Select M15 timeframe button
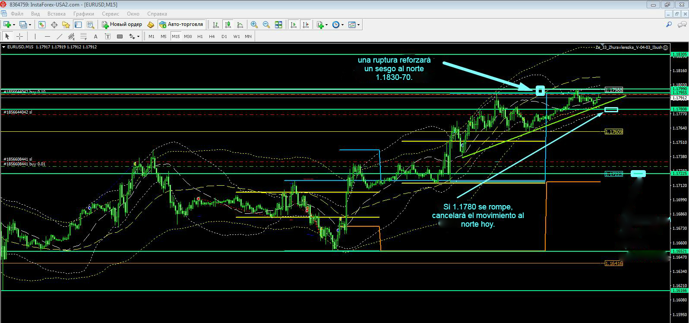Image resolution: width=689 pixels, height=323 pixels. pos(176,36)
